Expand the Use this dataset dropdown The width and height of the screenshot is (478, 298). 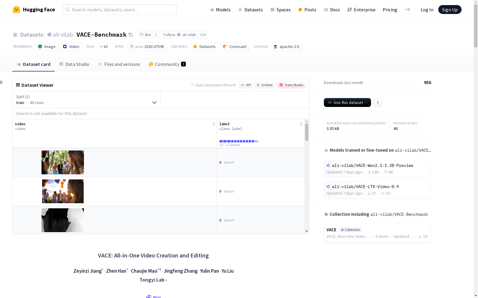347,103
